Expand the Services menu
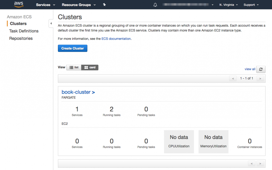272x170 pixels. tap(45, 5)
